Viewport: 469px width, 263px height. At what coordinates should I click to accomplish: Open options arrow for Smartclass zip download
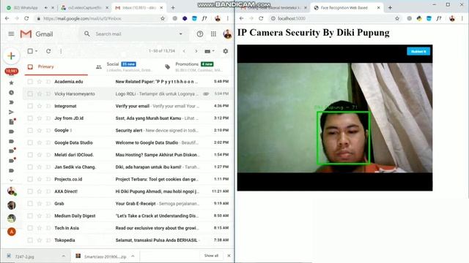[133, 256]
